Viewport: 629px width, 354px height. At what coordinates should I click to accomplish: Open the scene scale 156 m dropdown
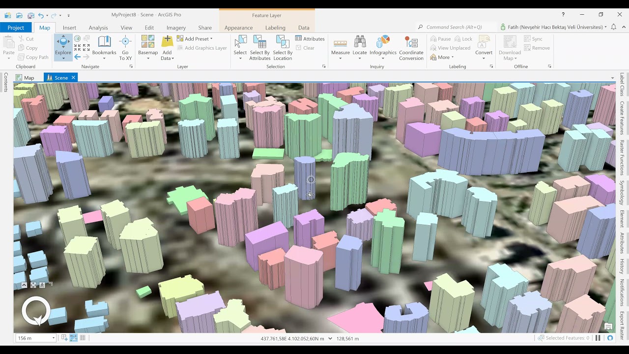point(53,338)
